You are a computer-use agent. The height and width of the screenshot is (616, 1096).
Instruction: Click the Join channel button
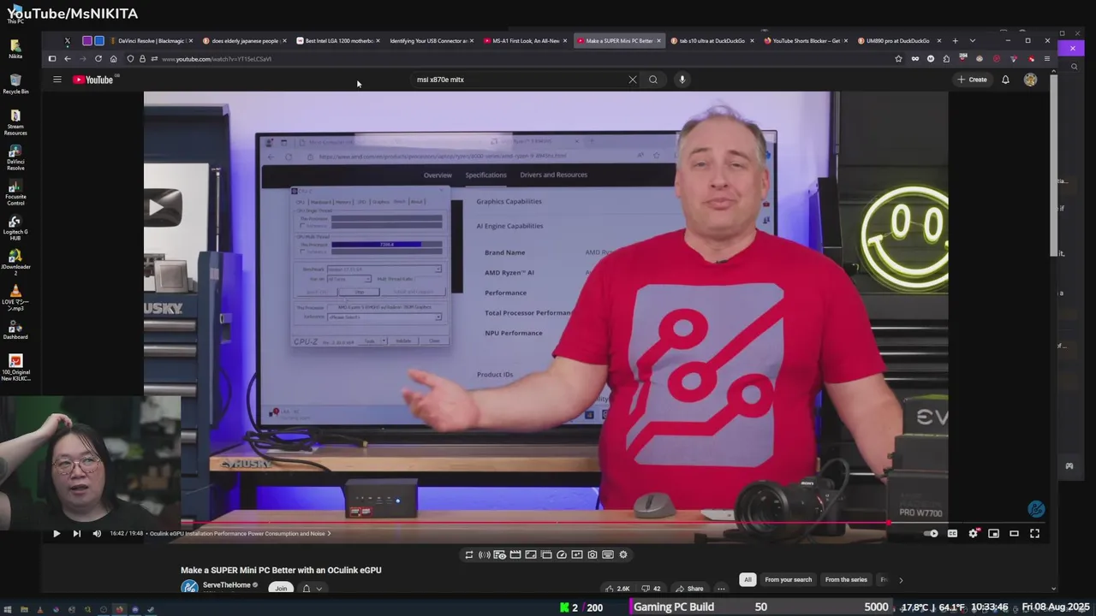[x=281, y=588]
